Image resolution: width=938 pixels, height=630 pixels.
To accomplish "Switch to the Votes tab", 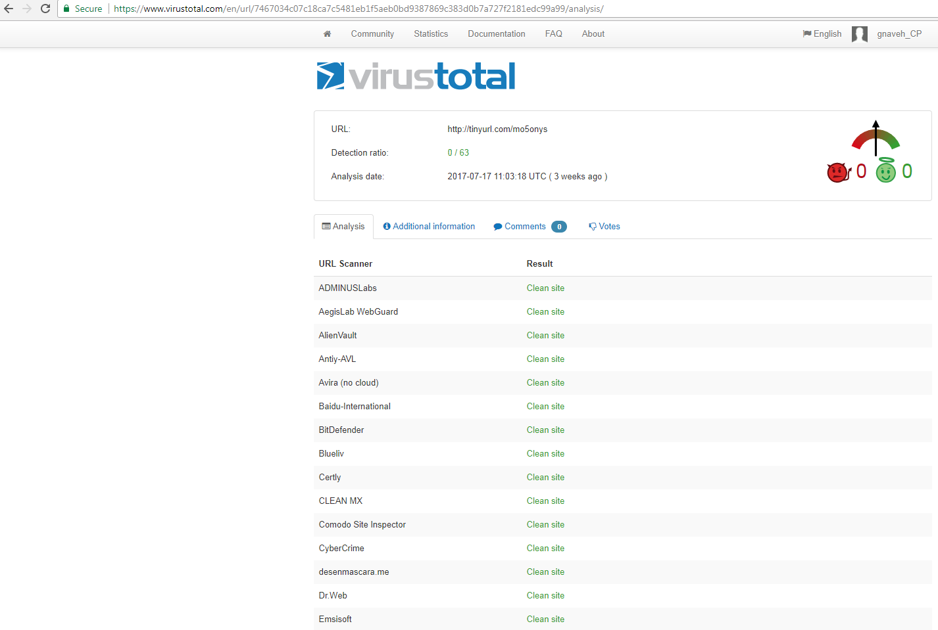I will pyautogui.click(x=605, y=226).
